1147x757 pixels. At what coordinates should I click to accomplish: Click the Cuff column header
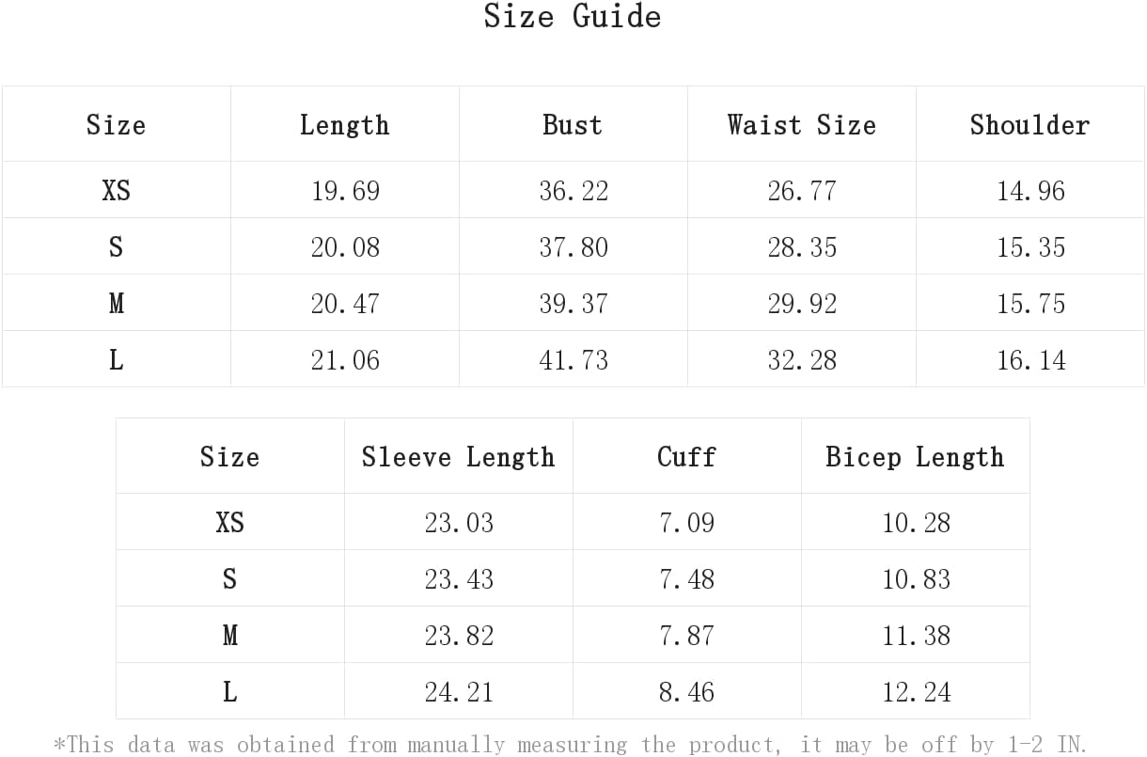point(686,456)
